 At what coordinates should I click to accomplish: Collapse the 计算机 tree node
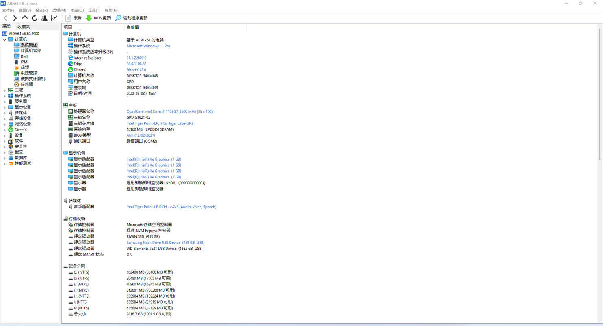point(4,39)
